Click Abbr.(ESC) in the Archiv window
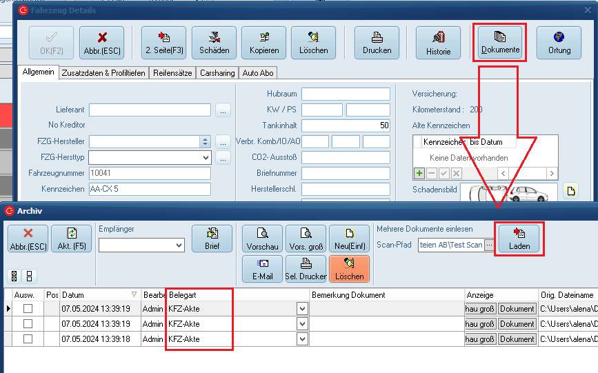The width and height of the screenshot is (598, 373). 28,239
